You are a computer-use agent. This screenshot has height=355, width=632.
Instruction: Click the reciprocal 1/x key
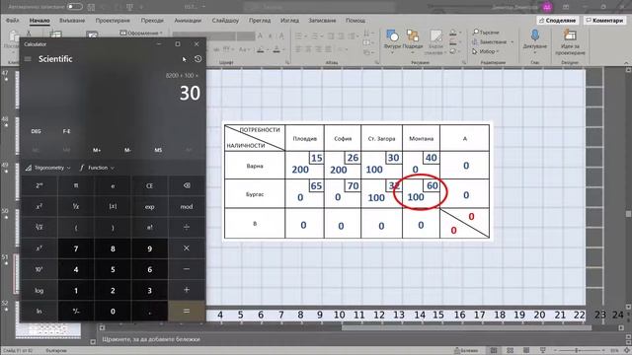tap(76, 206)
